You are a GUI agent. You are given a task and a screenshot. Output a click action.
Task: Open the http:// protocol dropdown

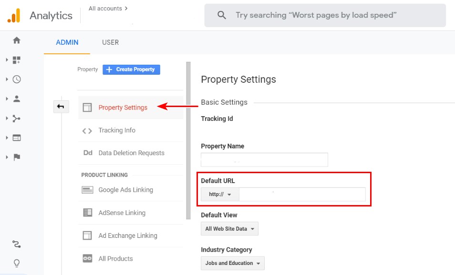[x=220, y=195]
